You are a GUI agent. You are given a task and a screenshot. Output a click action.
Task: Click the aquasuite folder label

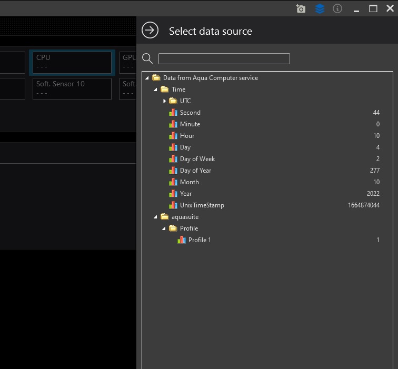tap(185, 217)
